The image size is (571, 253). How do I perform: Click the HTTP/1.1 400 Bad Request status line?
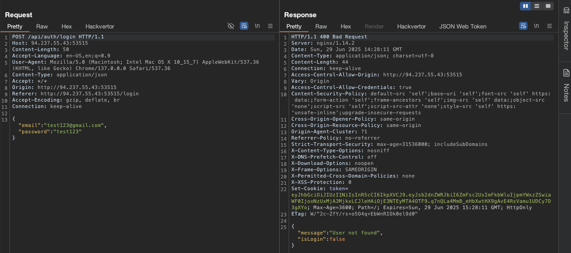[x=329, y=37]
